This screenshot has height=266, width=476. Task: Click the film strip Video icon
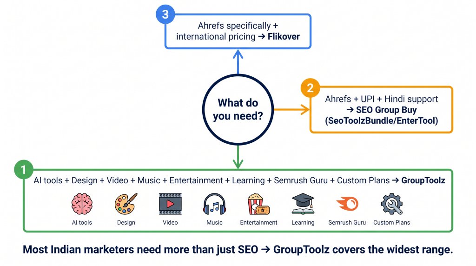(x=170, y=204)
